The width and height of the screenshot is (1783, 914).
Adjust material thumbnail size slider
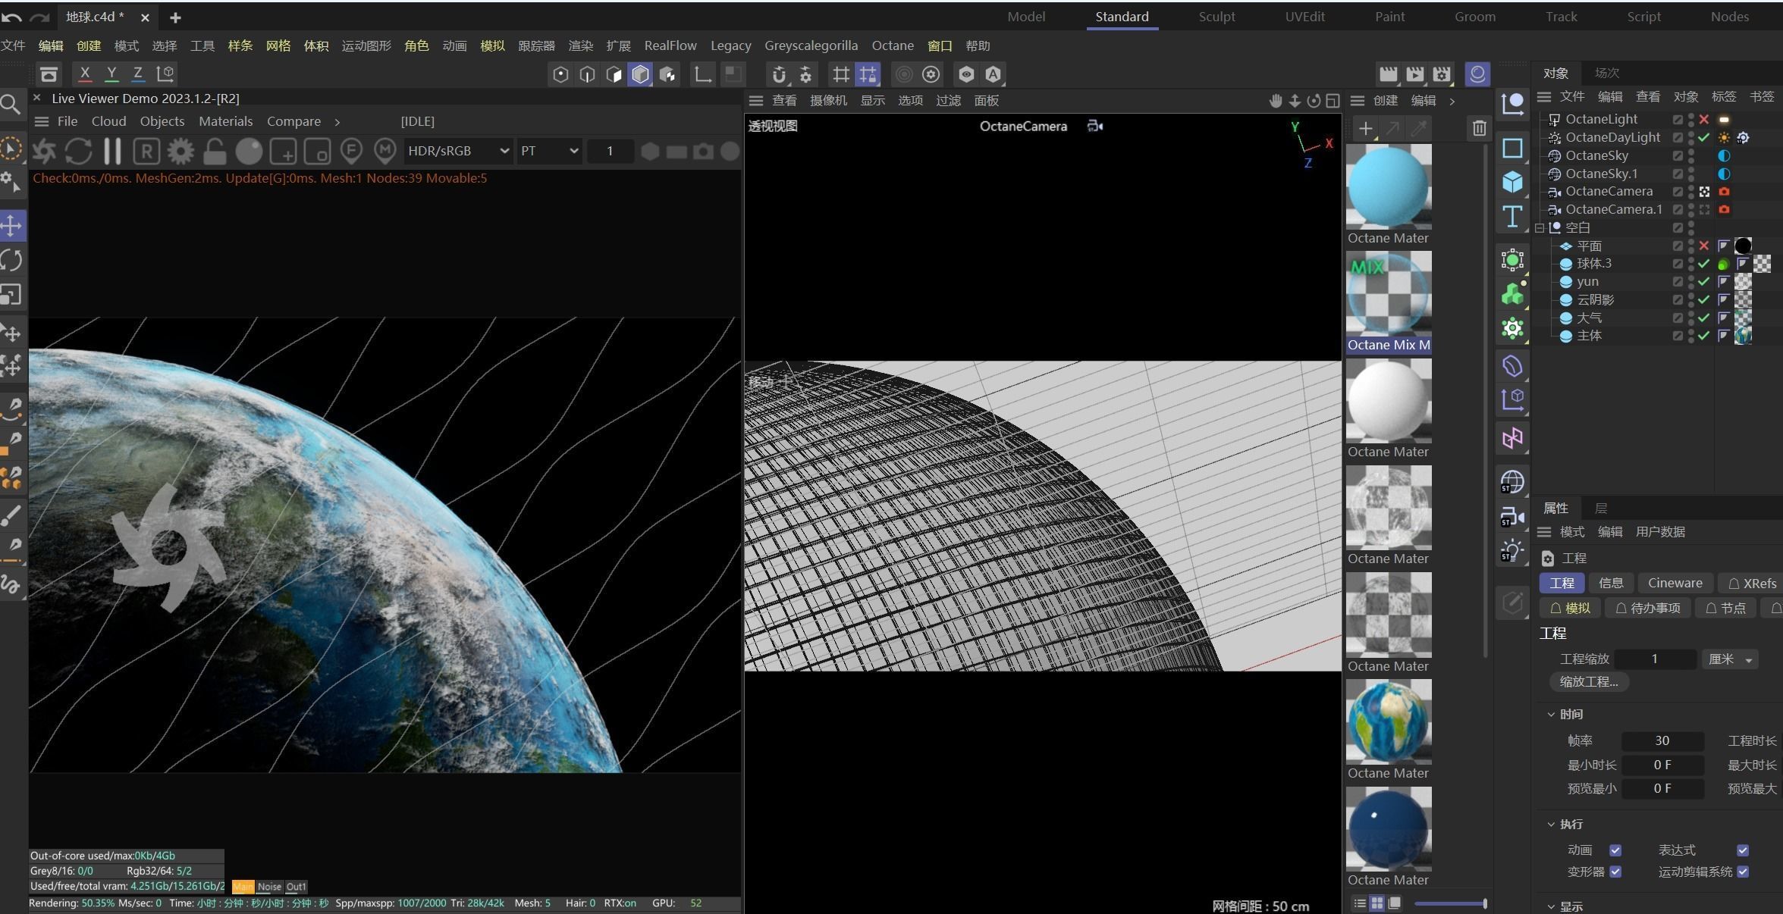click(1450, 903)
